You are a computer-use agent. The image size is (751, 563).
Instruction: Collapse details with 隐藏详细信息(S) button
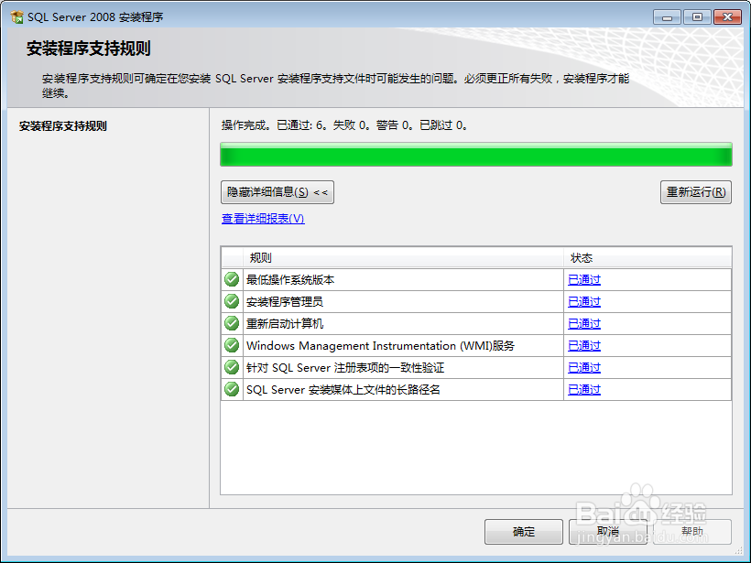coord(278,192)
